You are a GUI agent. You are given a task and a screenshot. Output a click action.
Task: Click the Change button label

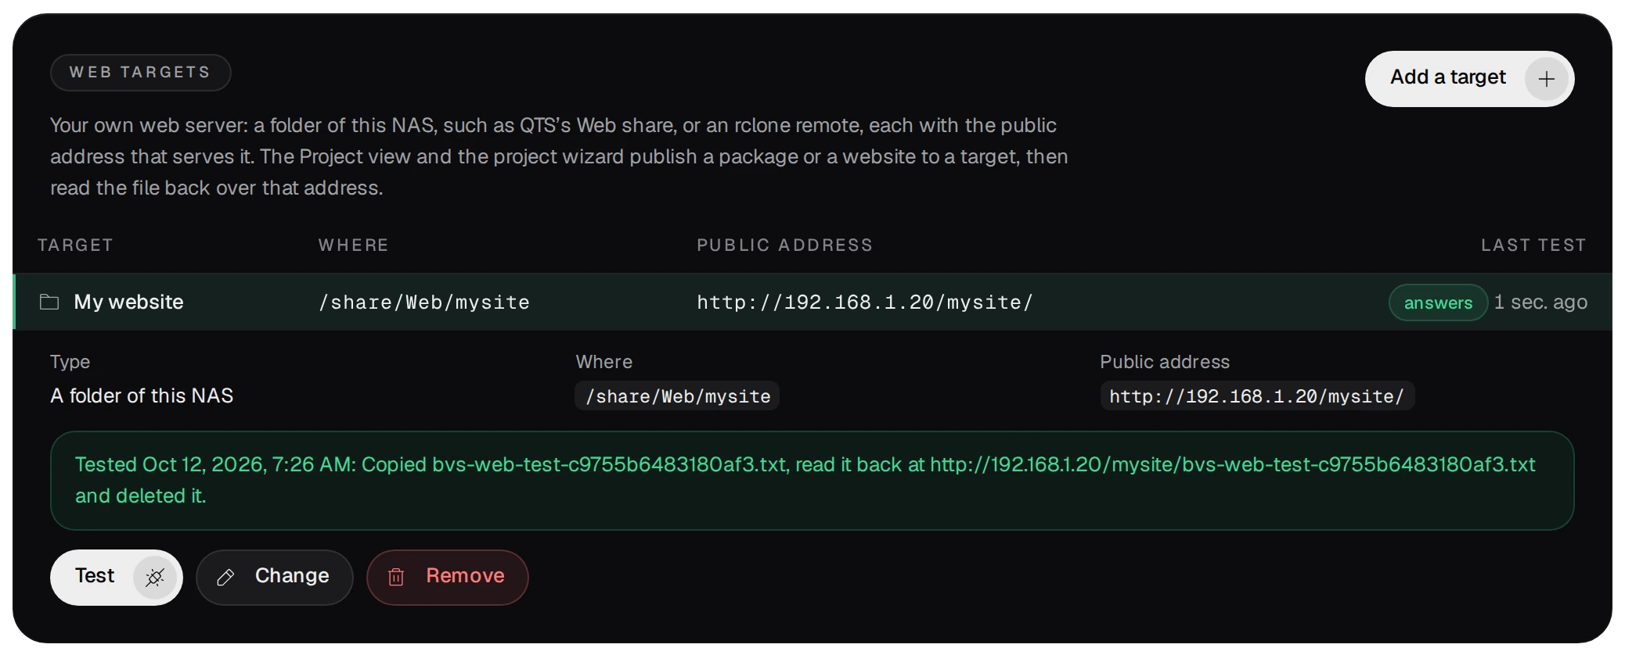(292, 576)
